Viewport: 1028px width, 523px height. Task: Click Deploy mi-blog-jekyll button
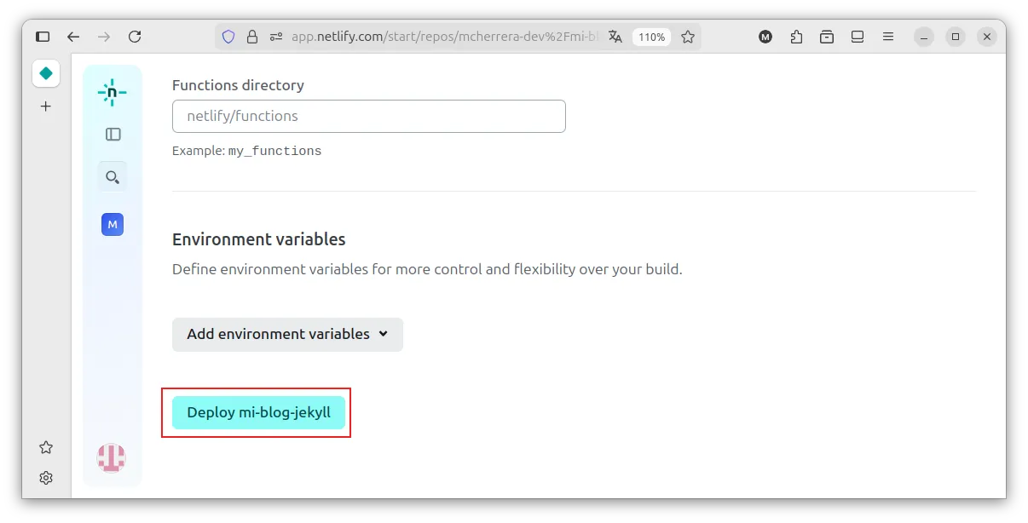[258, 412]
